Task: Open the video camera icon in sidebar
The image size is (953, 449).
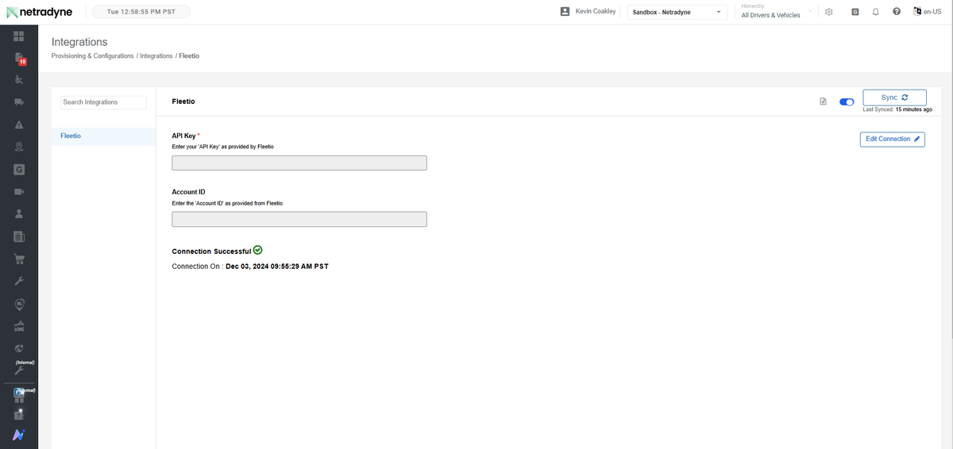Action: 19,191
